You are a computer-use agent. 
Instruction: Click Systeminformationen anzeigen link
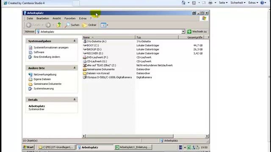click(x=51, y=47)
